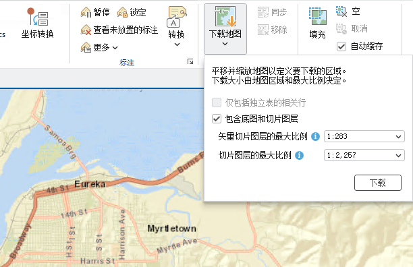Click the 下载地图 download map icon
413x267 pixels.
[x=225, y=17]
